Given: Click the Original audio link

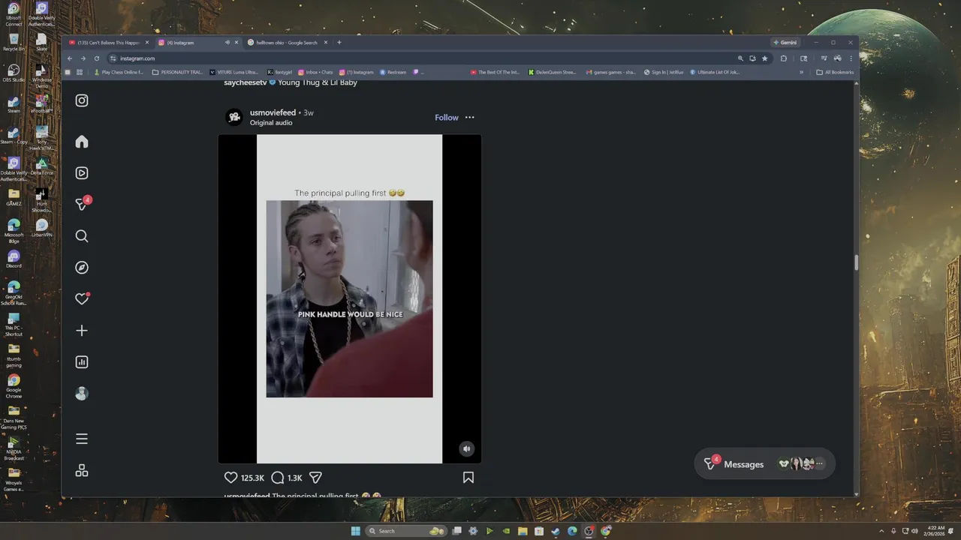Looking at the screenshot, I should tap(271, 123).
